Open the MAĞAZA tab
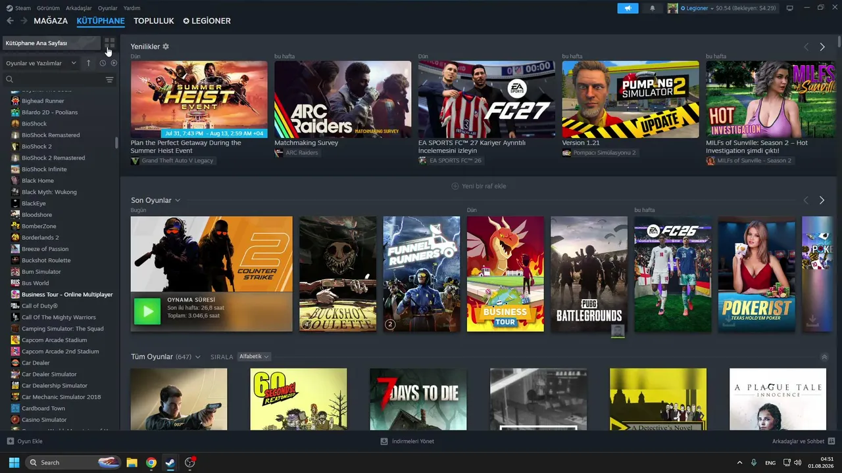Screen dimensions: 842x473 pos(51,21)
